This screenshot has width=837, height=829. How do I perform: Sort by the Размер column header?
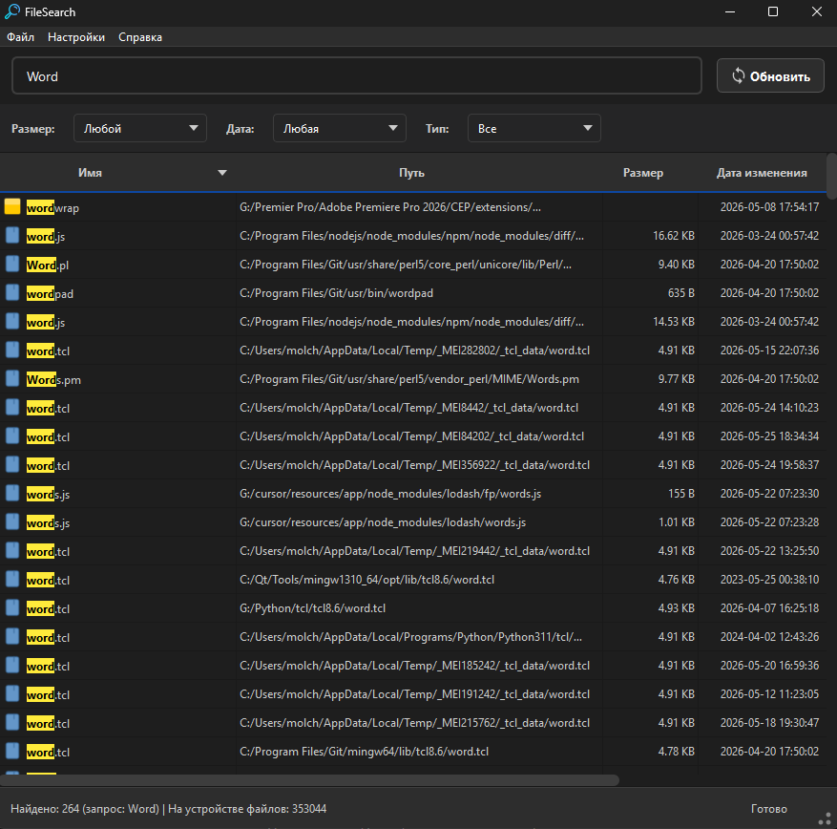pyautogui.click(x=643, y=173)
